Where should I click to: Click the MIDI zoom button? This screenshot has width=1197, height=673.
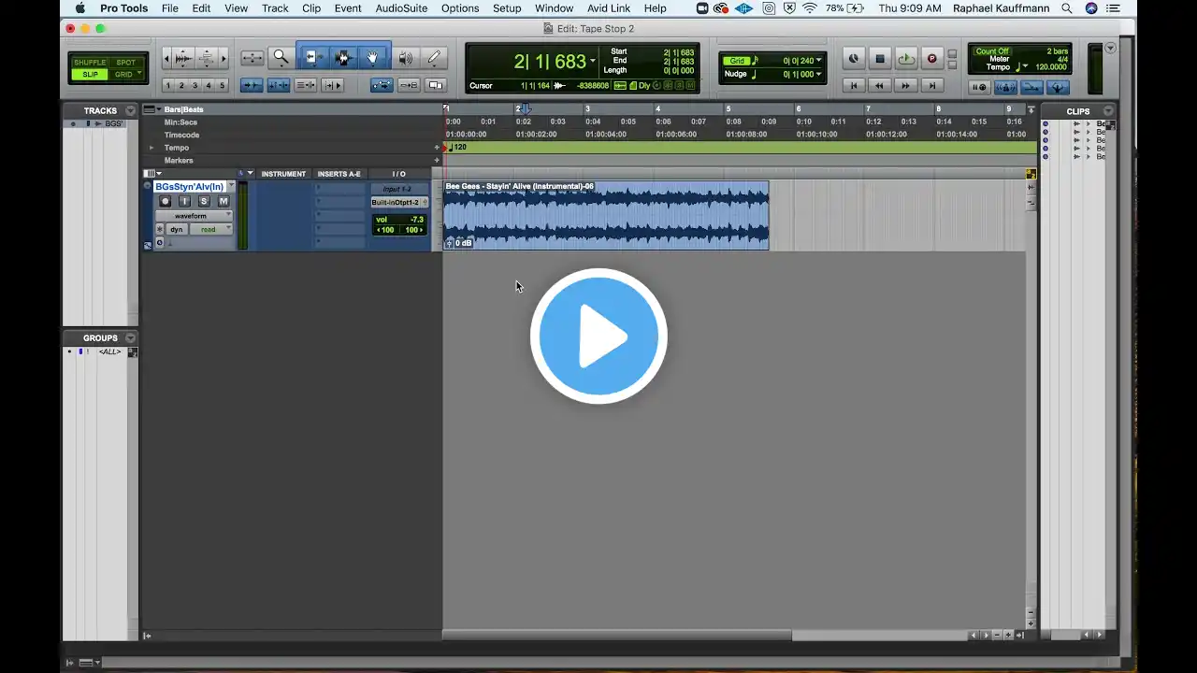pos(206,59)
